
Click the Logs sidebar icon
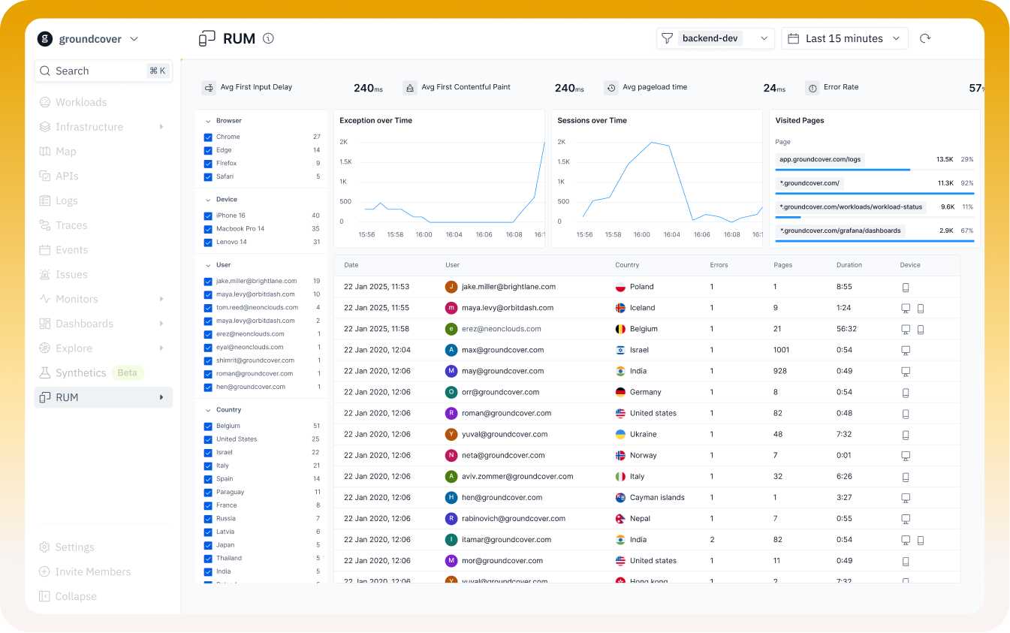point(45,200)
